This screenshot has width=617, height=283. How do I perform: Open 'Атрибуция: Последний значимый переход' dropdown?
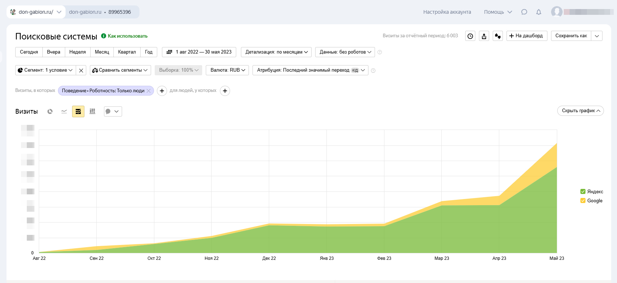310,70
